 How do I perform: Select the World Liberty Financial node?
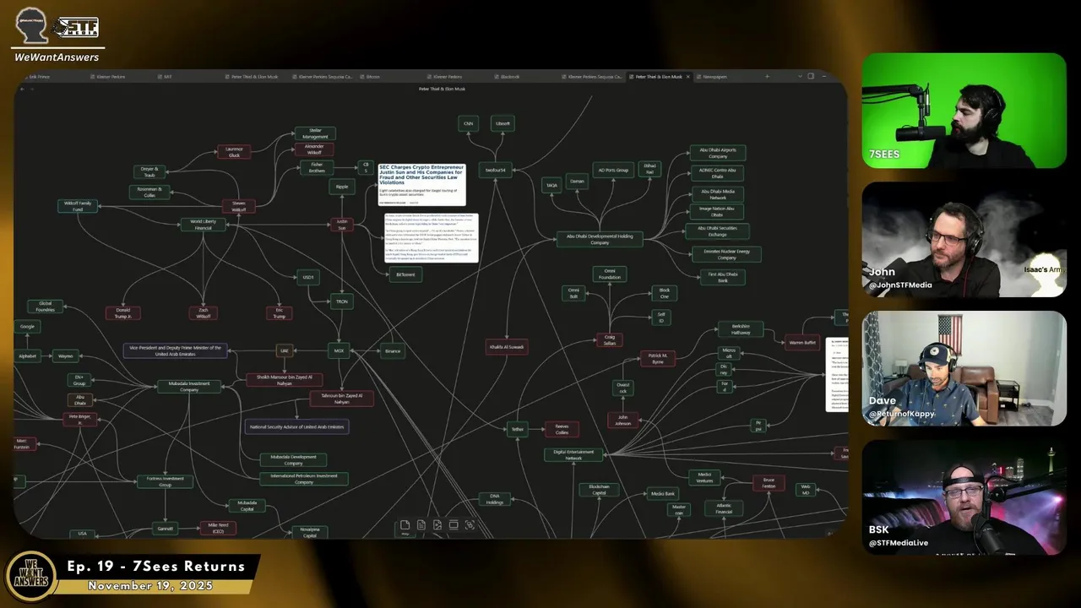pos(204,225)
